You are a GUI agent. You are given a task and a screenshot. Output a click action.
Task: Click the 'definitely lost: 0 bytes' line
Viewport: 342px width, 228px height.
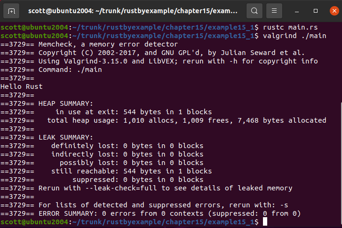[102, 146]
